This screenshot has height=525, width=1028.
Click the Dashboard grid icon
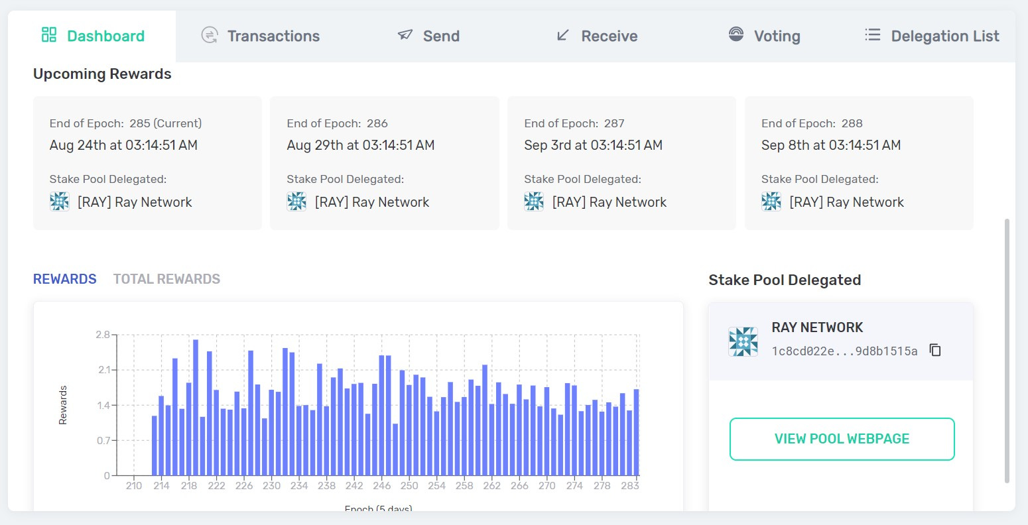pyautogui.click(x=49, y=35)
